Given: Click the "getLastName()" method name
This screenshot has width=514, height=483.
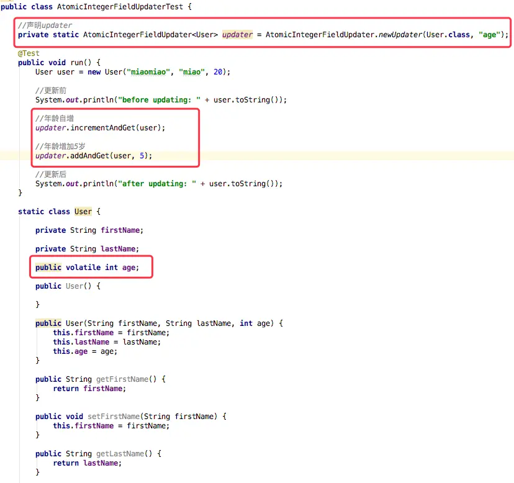Looking at the screenshot, I should click(124, 453).
